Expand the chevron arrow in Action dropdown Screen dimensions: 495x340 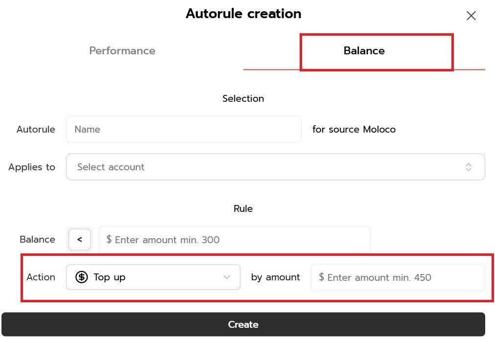tap(227, 277)
